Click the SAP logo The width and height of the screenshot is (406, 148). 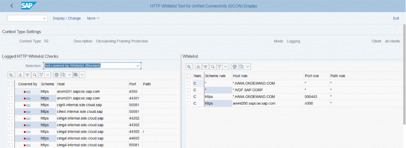click(29, 6)
